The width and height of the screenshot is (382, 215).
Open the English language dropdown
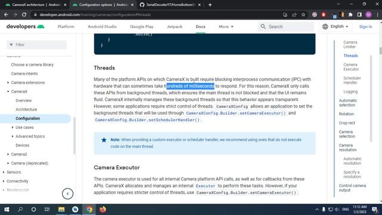335,26
